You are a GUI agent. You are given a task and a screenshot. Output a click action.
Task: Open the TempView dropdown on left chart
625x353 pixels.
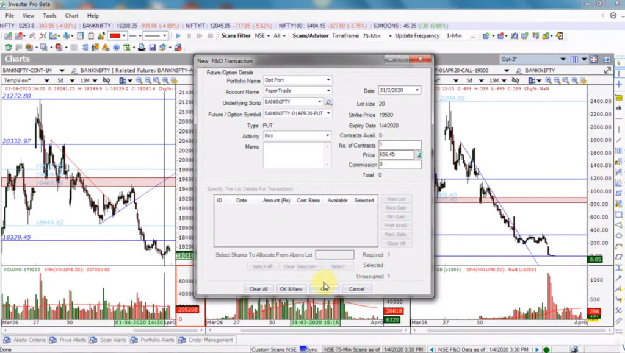pos(46,80)
